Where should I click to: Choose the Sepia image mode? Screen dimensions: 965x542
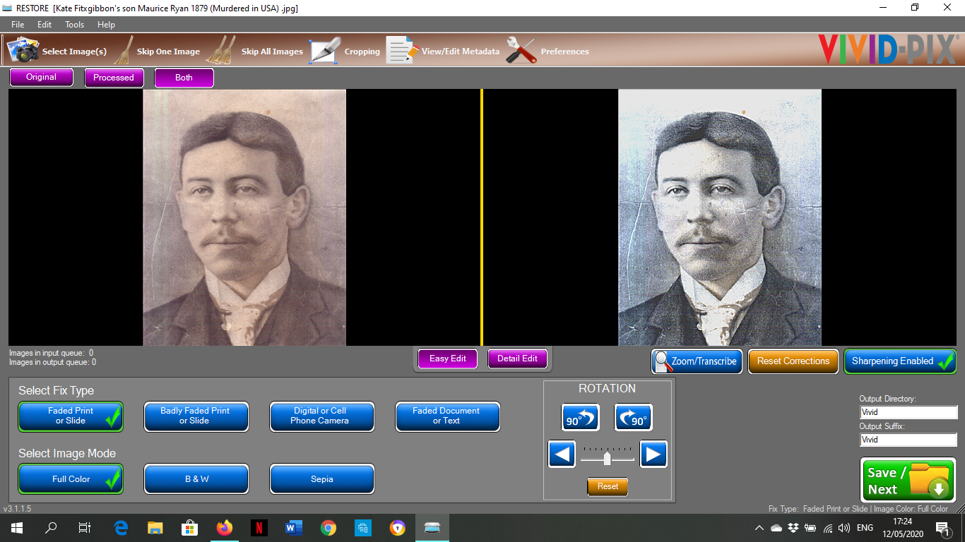pos(321,479)
